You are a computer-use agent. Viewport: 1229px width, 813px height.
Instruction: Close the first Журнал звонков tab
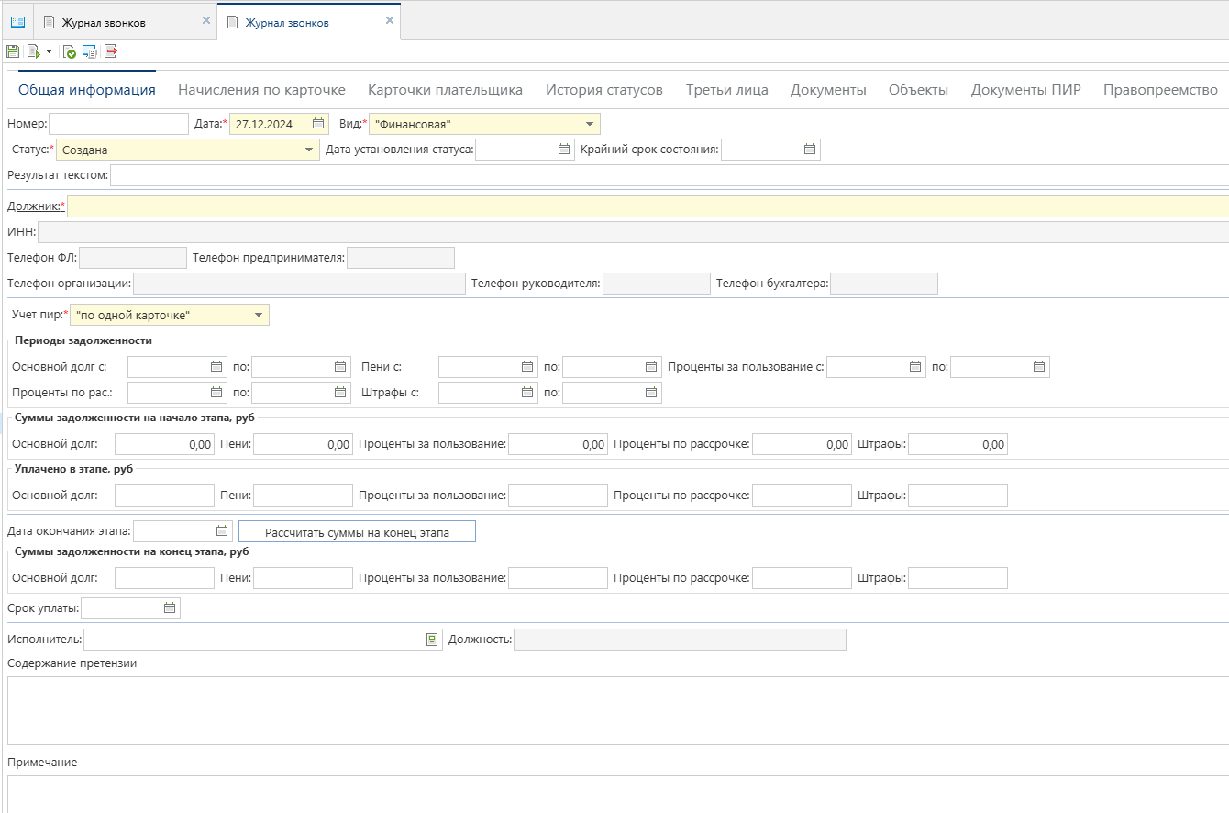point(205,21)
